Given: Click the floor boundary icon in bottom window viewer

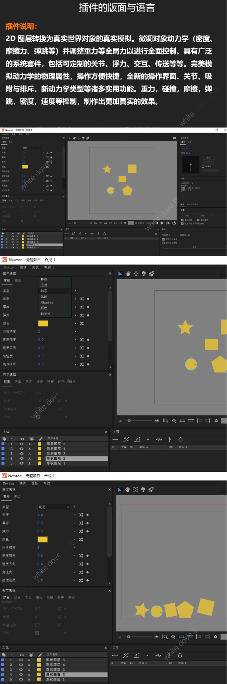Looking at the screenshot, I should coord(181,637).
